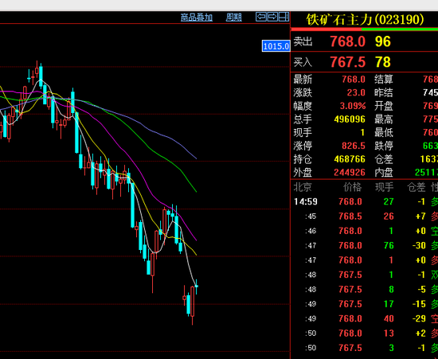Click the 总手 total volume value 496096
Viewport: 438px width, 359px height.
[350, 119]
